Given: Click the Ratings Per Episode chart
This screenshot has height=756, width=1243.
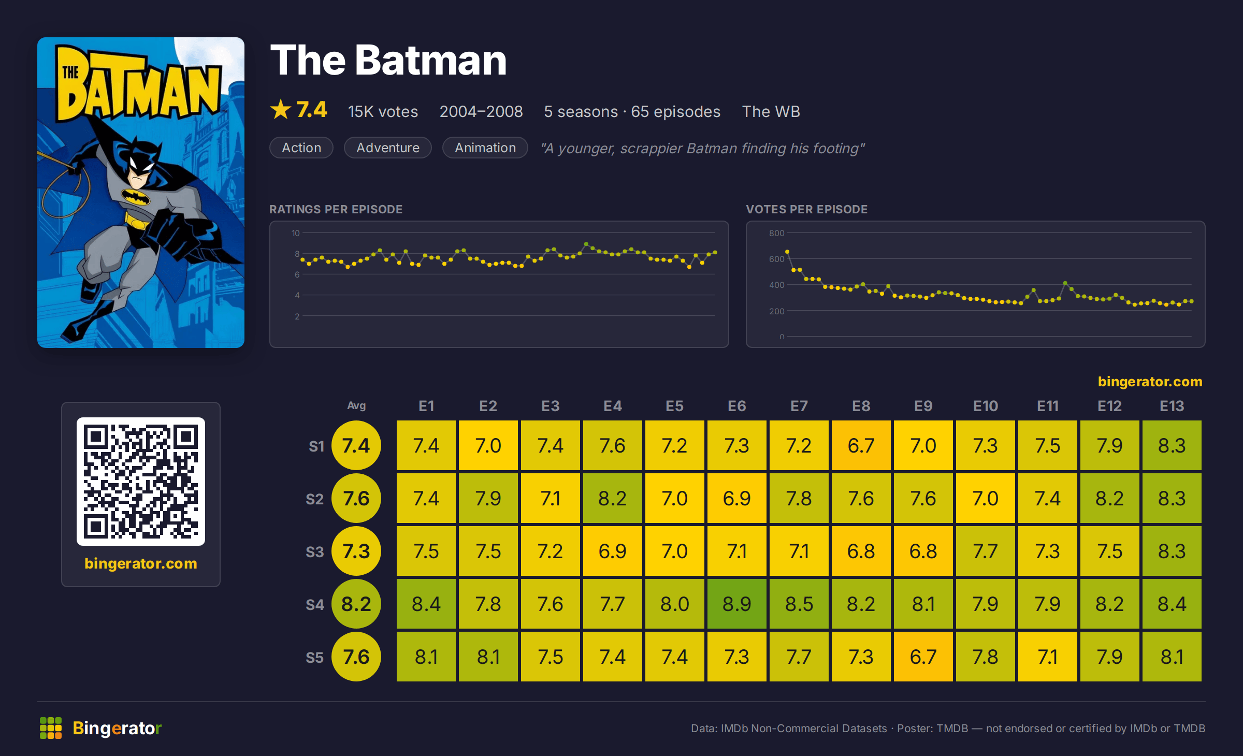Looking at the screenshot, I should click(499, 284).
